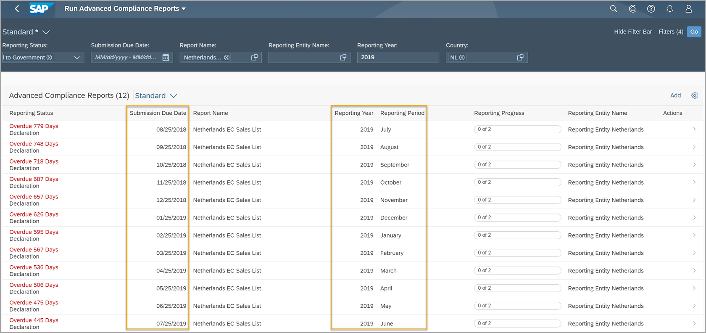Click due date 07/25/2019

pyautogui.click(x=171, y=324)
